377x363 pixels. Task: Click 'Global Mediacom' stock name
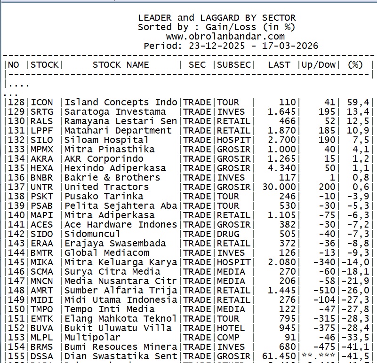[x=106, y=253]
